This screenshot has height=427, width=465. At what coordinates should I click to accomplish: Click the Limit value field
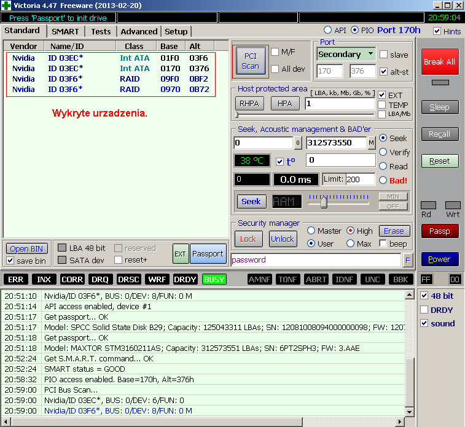[x=360, y=179]
